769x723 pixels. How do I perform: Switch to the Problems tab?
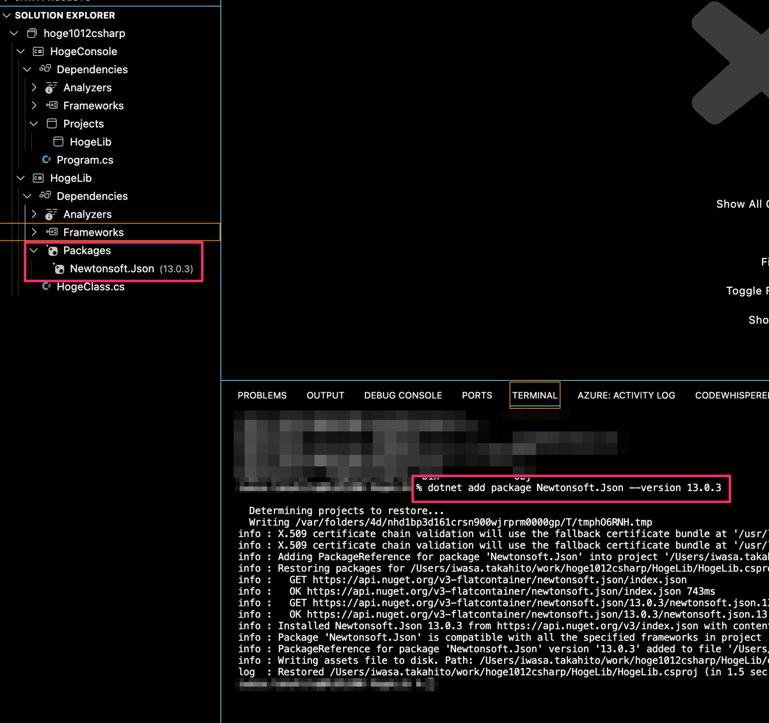262,395
